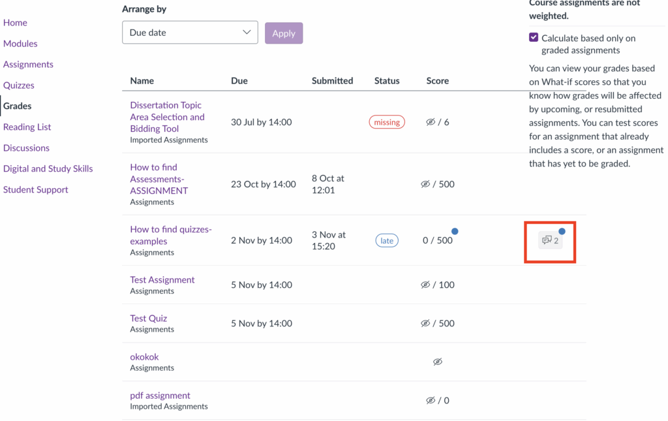Click hidden eye icon for How to find Assessments-ASSIGNMENT

point(425,184)
